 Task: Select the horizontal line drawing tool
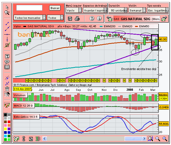pyautogui.click(x=7, y=34)
